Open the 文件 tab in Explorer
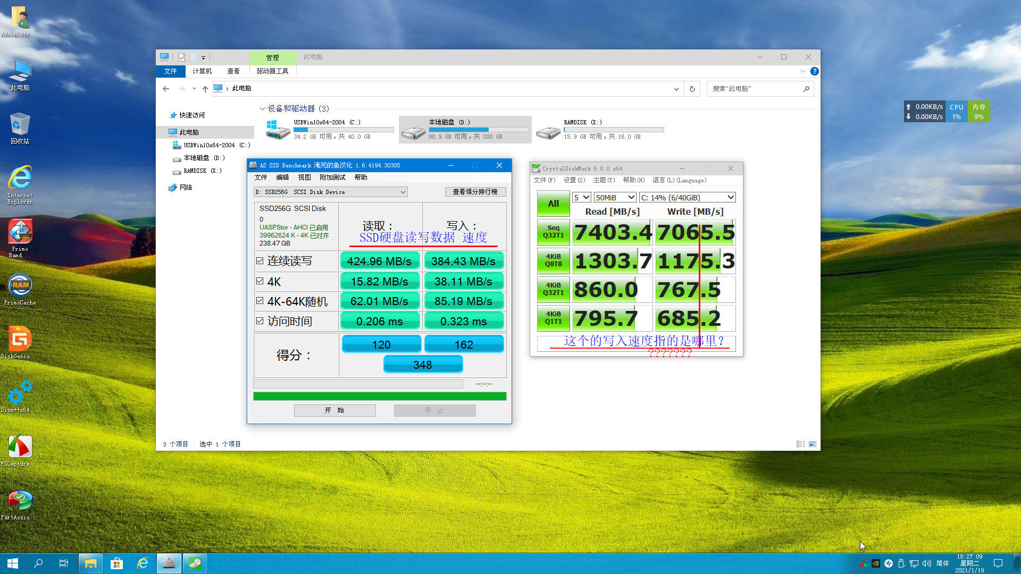This screenshot has height=574, width=1021. pyautogui.click(x=171, y=71)
